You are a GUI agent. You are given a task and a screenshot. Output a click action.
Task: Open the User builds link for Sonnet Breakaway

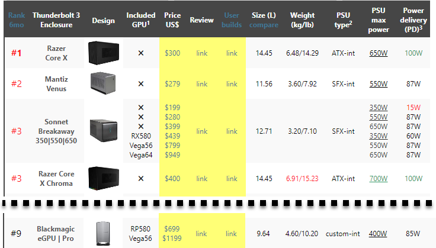(232, 131)
